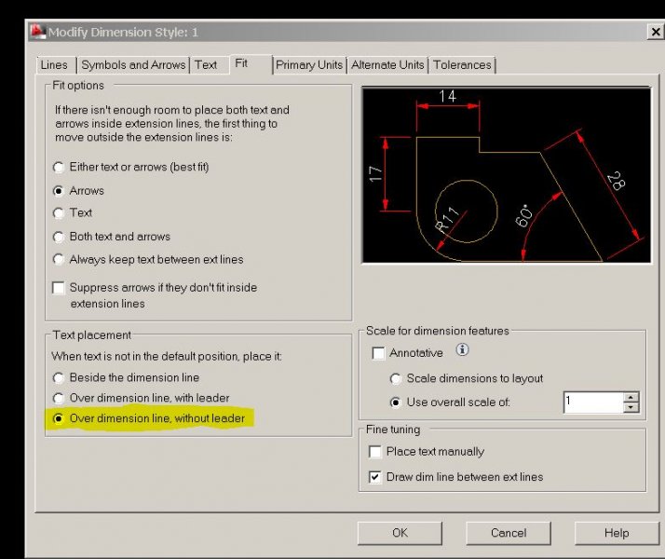Click the dimension style preview image
Image resolution: width=665 pixels, height=559 pixels.
click(x=507, y=175)
